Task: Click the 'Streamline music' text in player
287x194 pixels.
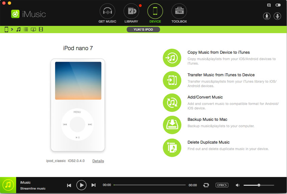Action: click(33, 188)
